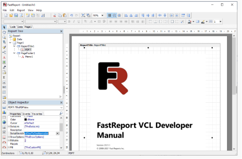Insert a text object with red A tool
242x159 pixels.
point(4,58)
